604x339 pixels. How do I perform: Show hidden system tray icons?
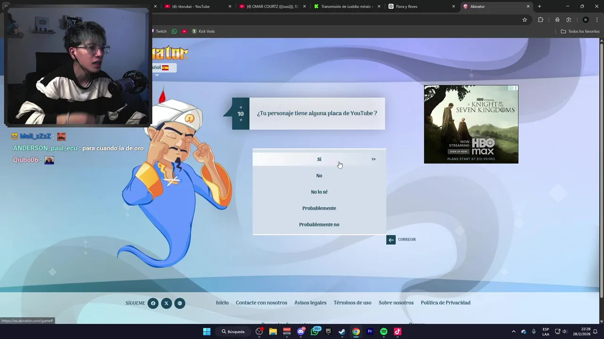click(x=514, y=331)
